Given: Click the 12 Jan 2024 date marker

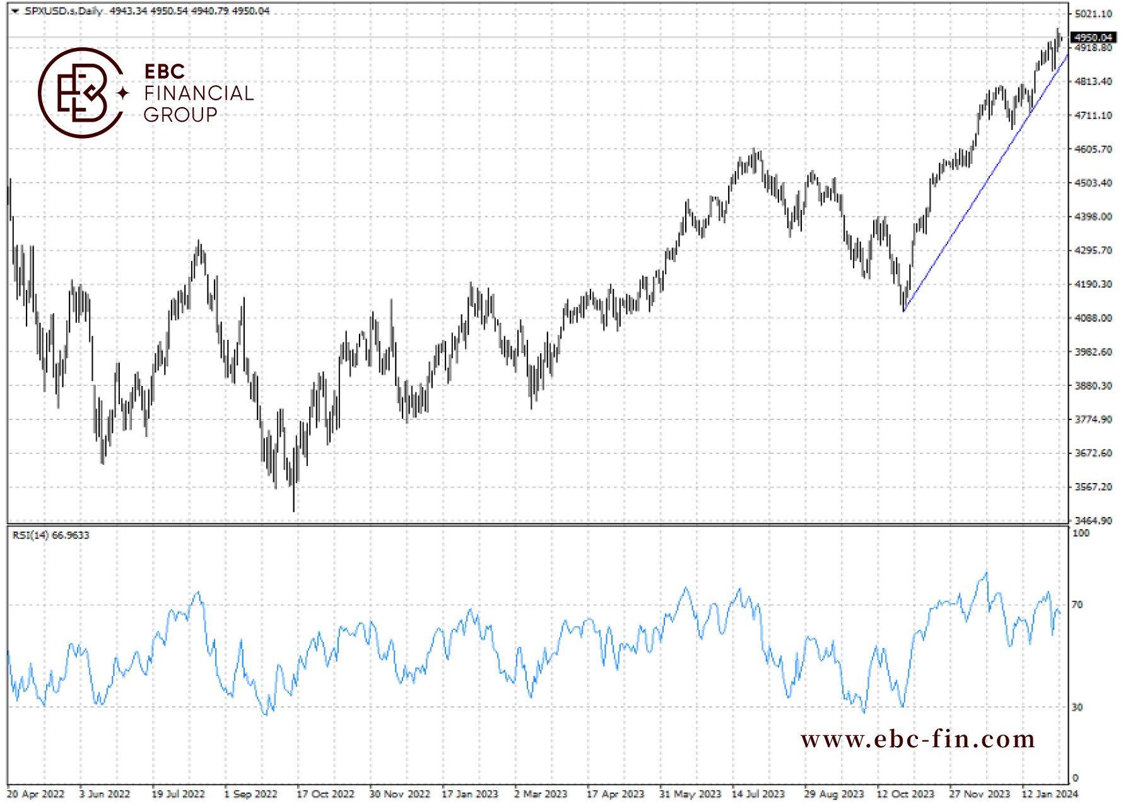Looking at the screenshot, I should (1050, 794).
